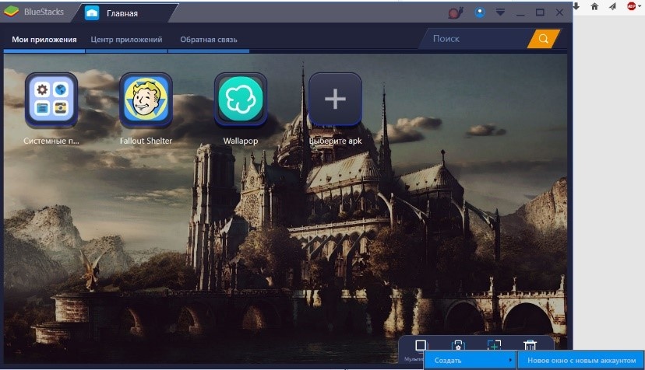Open the ABP adblock extension icon
Viewport: 645px width, 370px height.
tap(632, 6)
